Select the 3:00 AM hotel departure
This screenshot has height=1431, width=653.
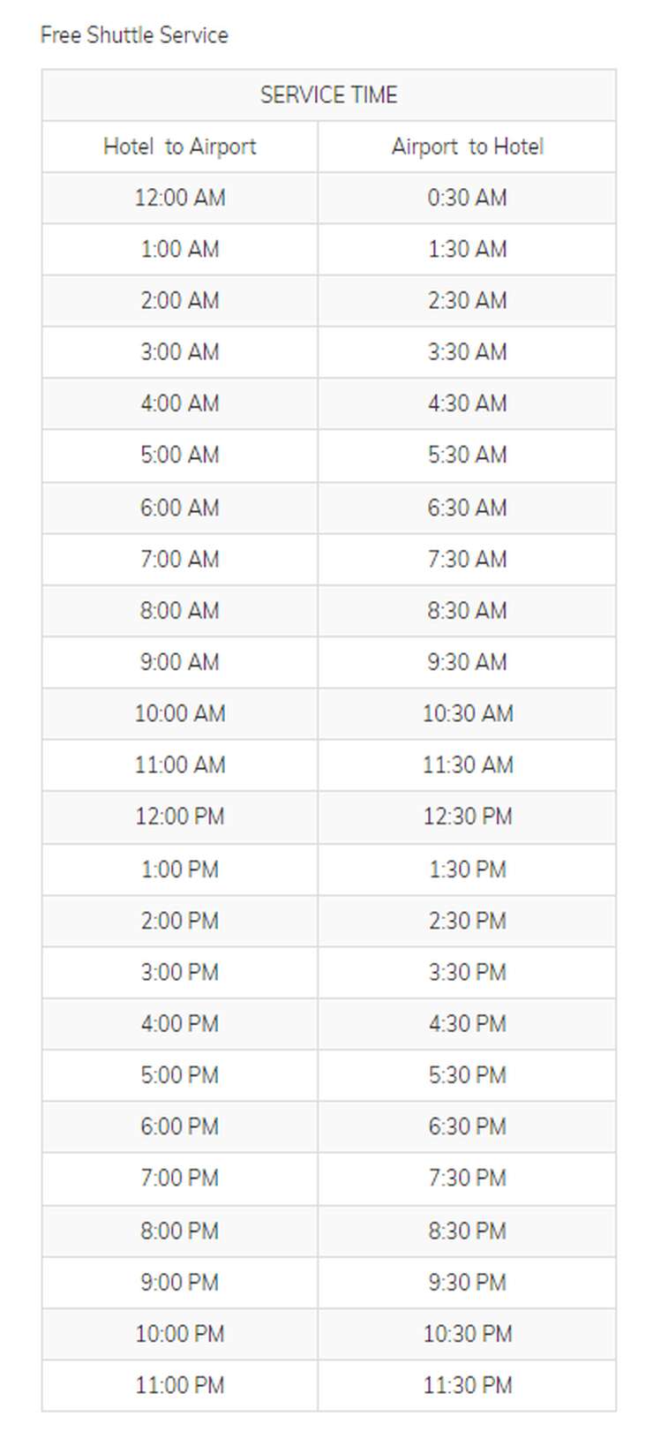(x=179, y=352)
